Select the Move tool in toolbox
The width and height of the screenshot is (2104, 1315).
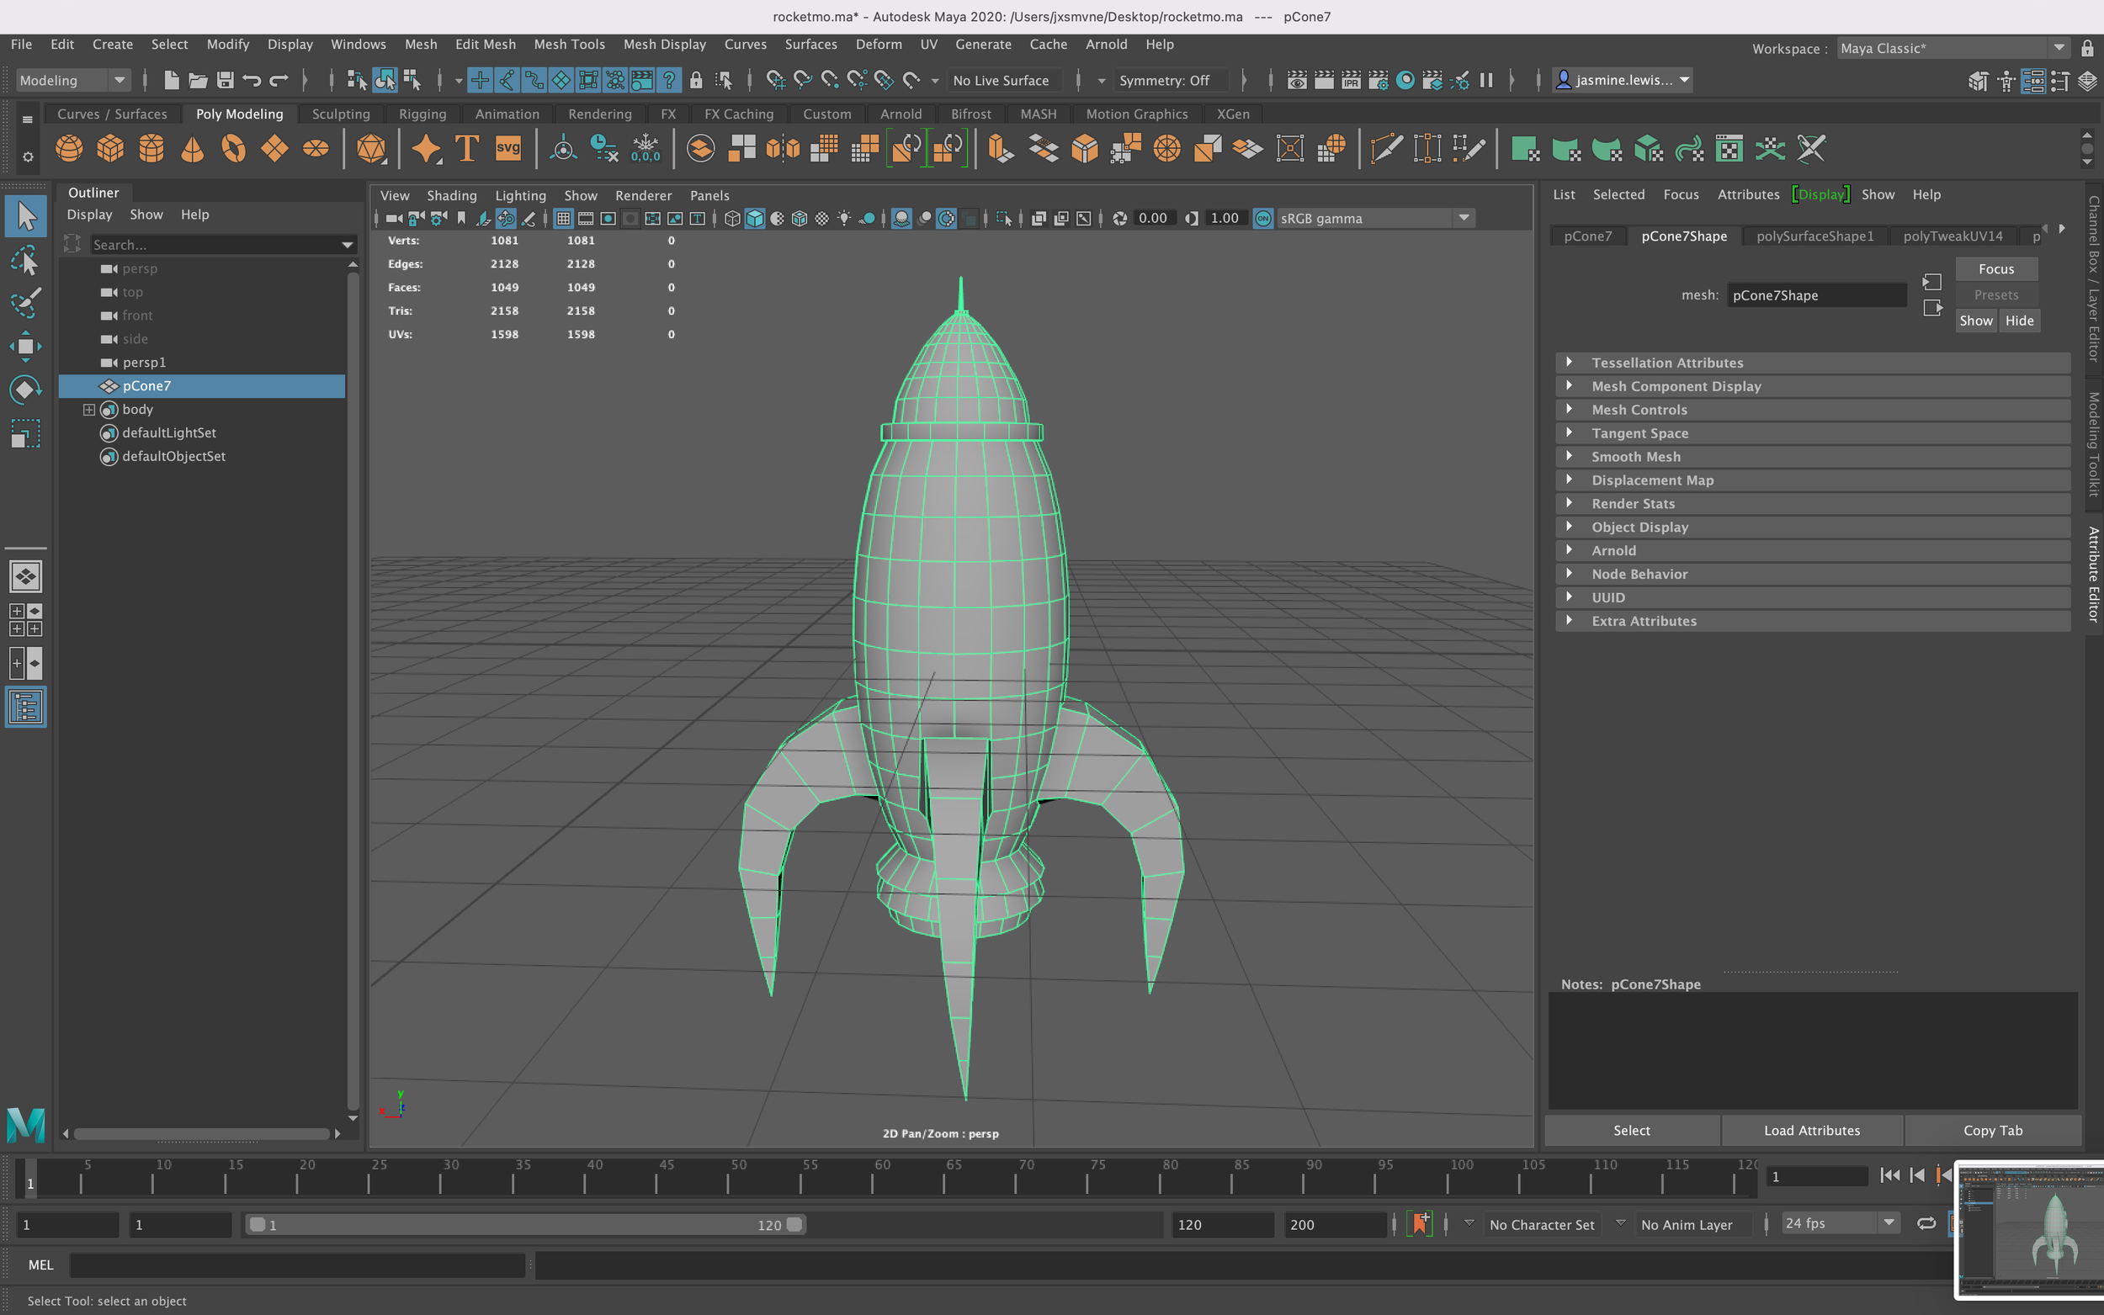(25, 346)
